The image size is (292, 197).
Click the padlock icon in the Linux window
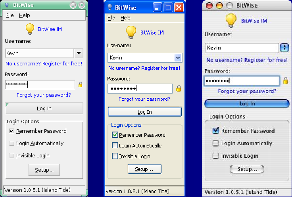click(x=80, y=85)
